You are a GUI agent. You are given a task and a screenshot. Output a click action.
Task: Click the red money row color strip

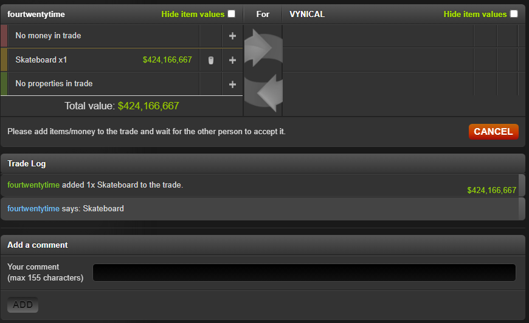click(4, 36)
